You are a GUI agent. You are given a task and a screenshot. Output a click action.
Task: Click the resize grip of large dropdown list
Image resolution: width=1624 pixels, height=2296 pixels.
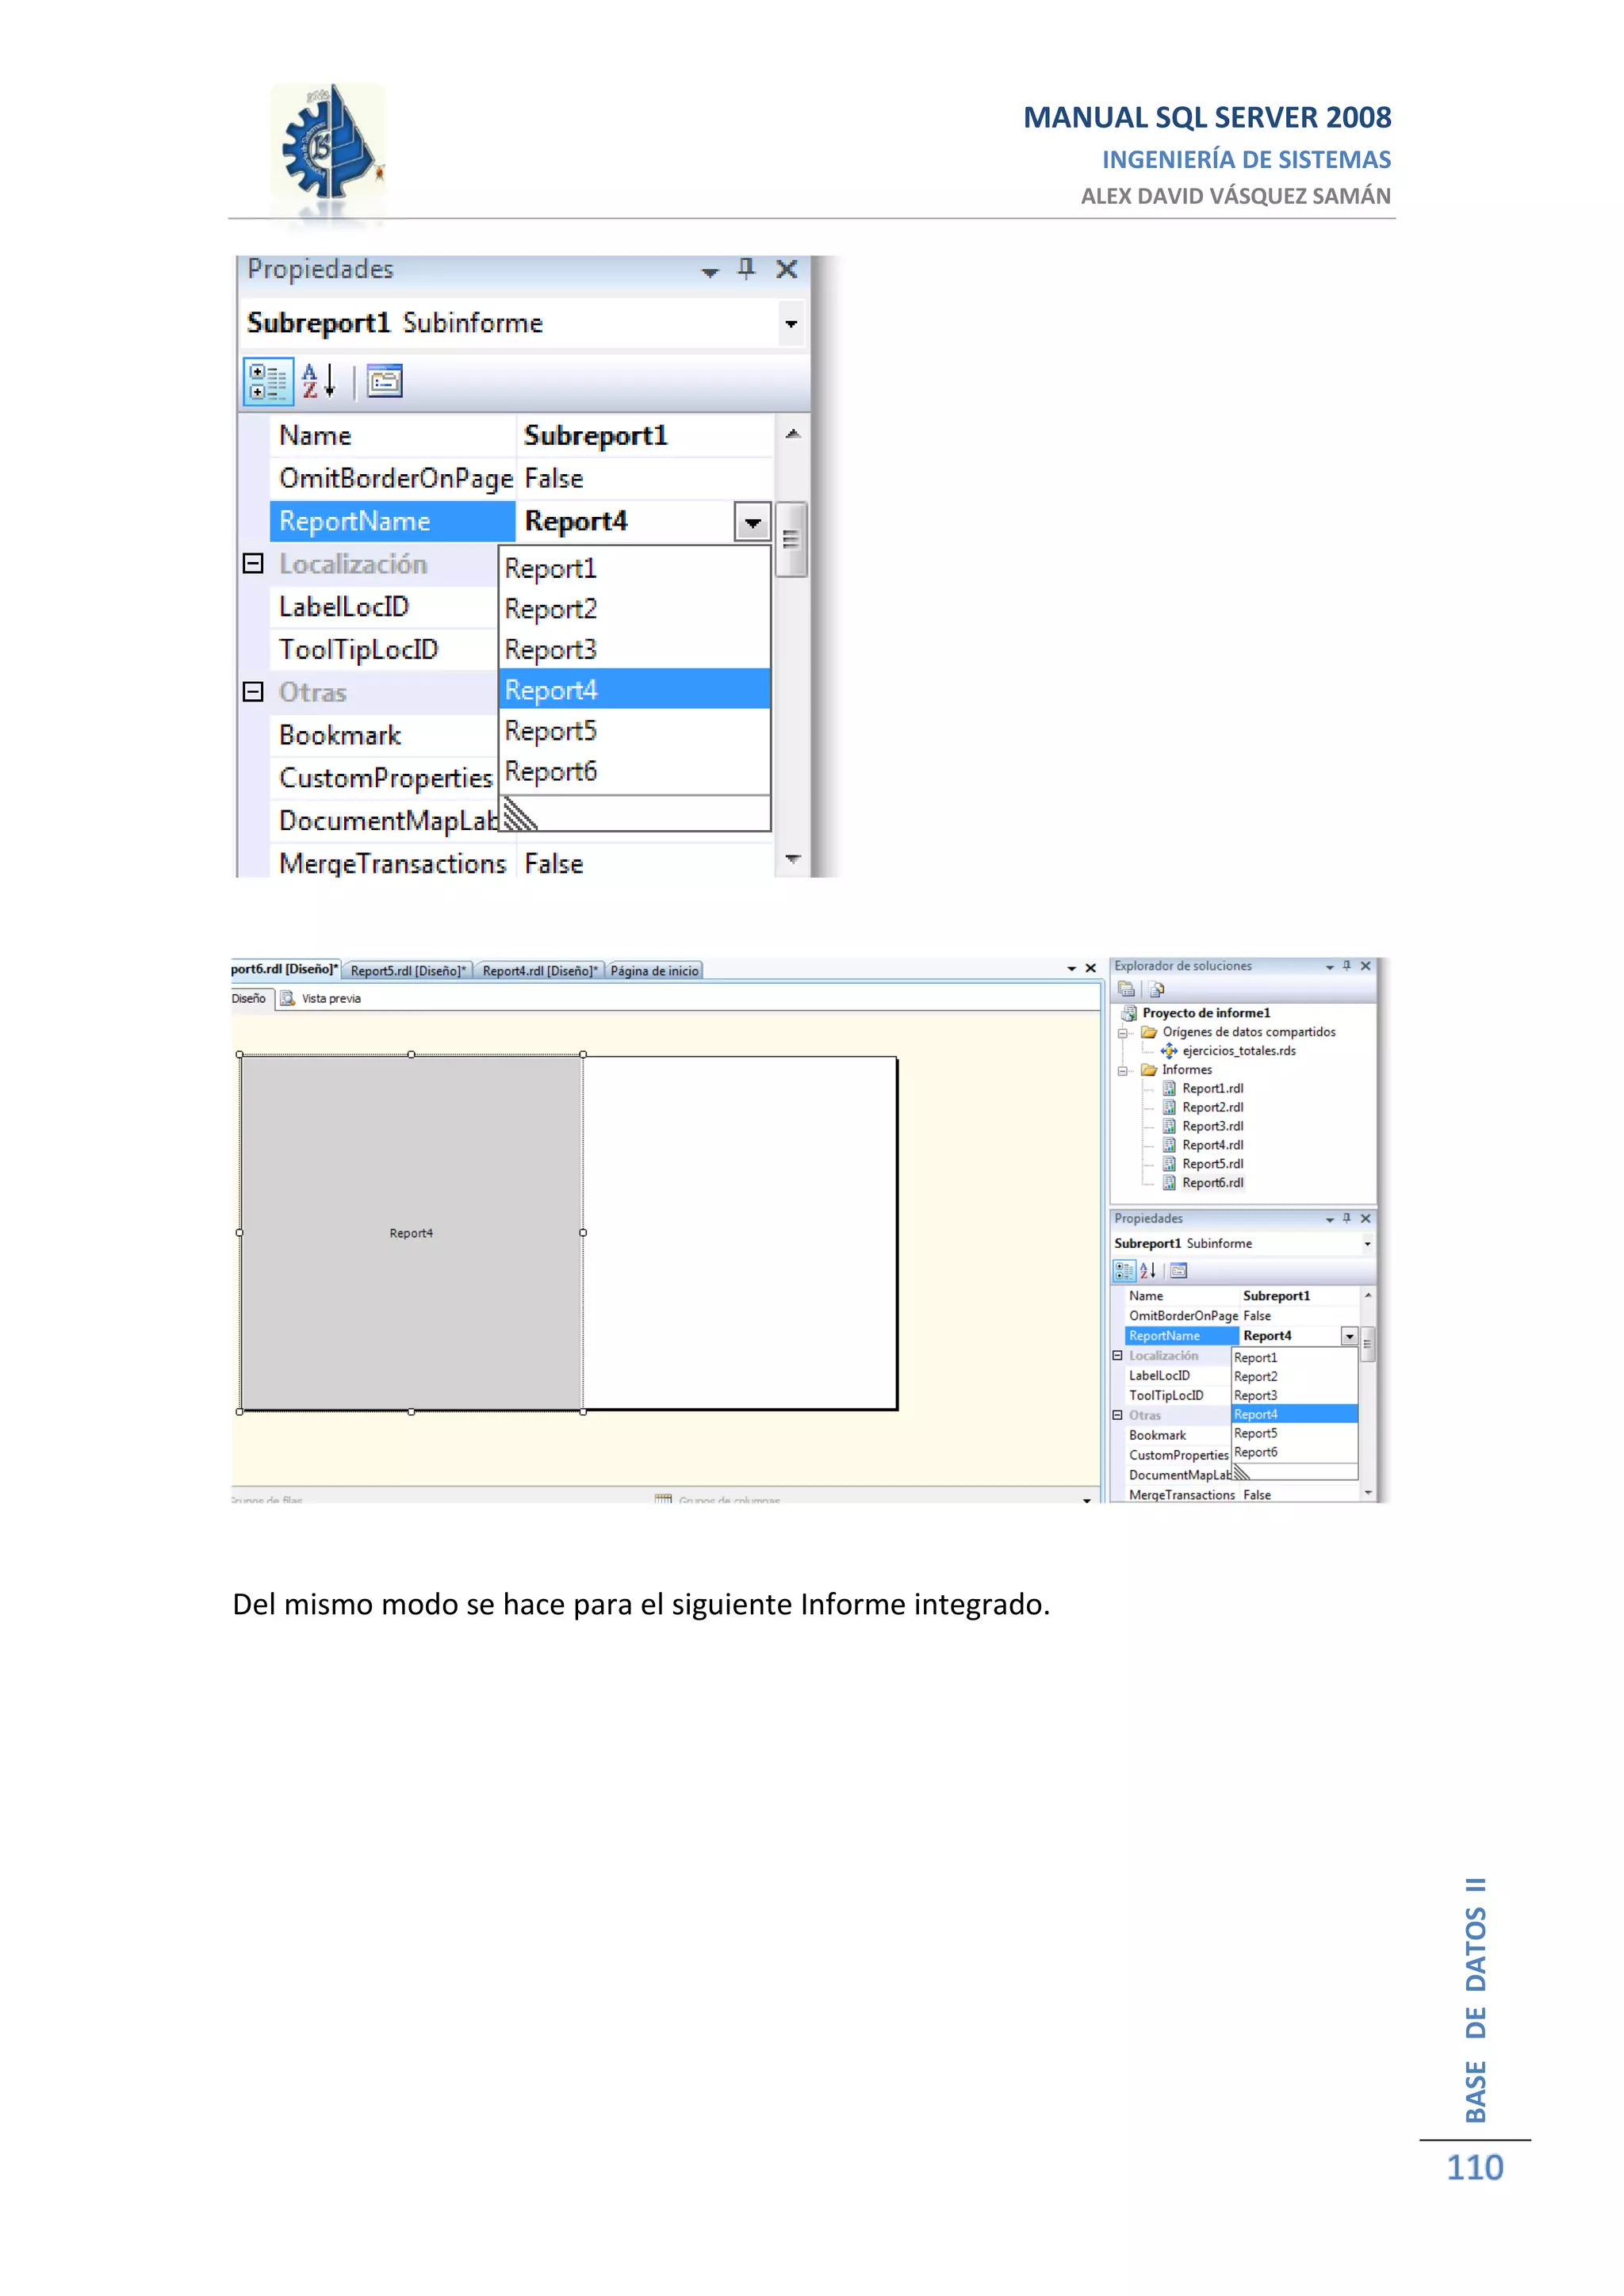[x=520, y=814]
